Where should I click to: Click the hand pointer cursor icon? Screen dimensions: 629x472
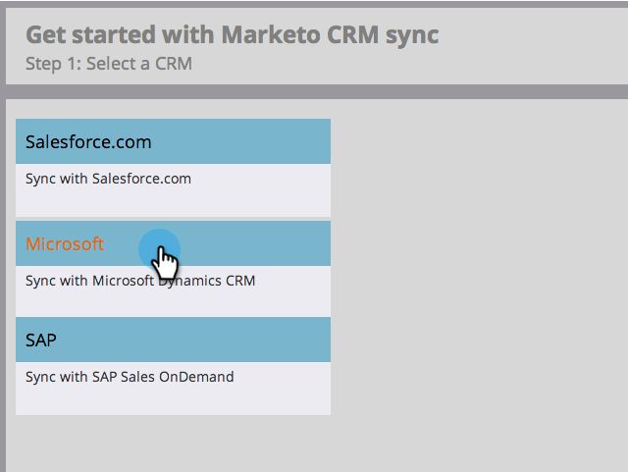click(167, 262)
